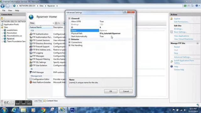Open Windows Explorer from taskbar

click(23, 110)
